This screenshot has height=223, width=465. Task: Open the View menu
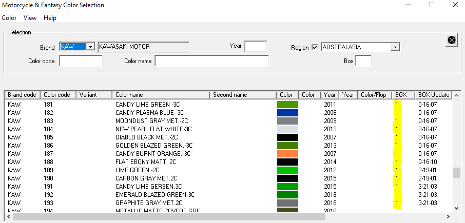coord(30,18)
